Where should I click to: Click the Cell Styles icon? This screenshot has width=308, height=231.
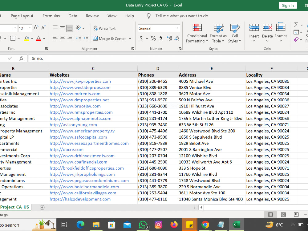point(235,28)
